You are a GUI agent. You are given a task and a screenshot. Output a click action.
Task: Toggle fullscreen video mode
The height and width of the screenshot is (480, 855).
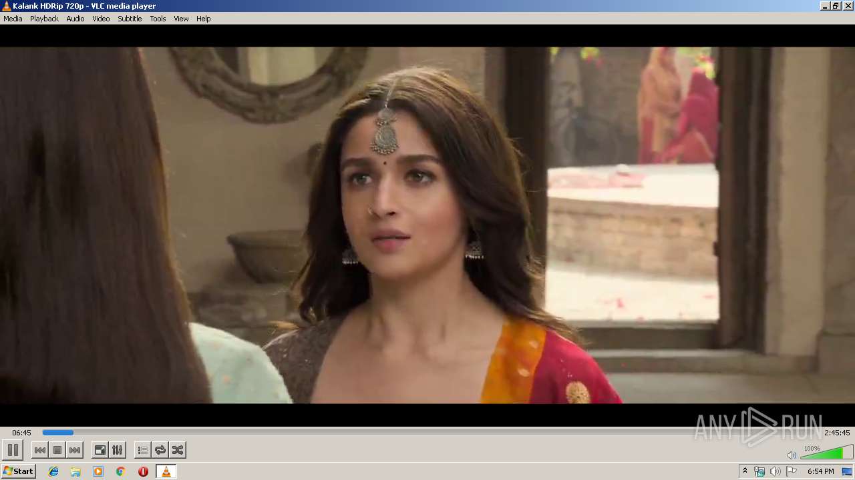(x=100, y=450)
